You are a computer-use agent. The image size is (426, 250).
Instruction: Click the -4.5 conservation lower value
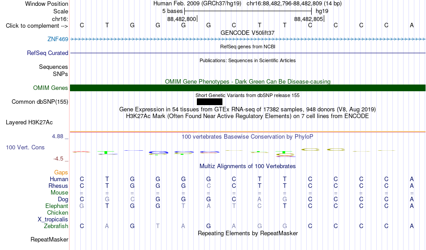(58, 159)
